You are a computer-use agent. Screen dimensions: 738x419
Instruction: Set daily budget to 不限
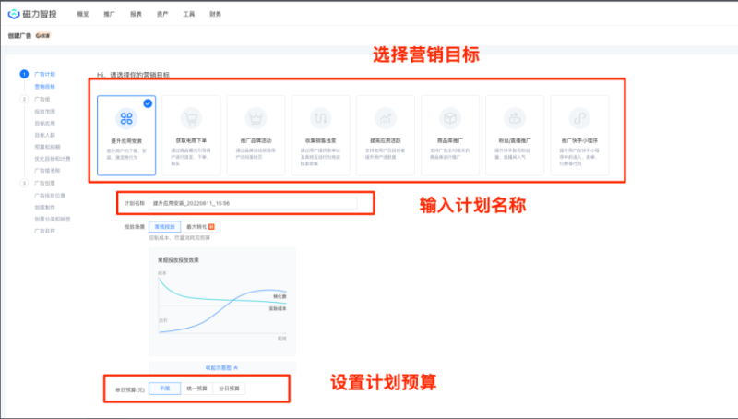coord(165,389)
